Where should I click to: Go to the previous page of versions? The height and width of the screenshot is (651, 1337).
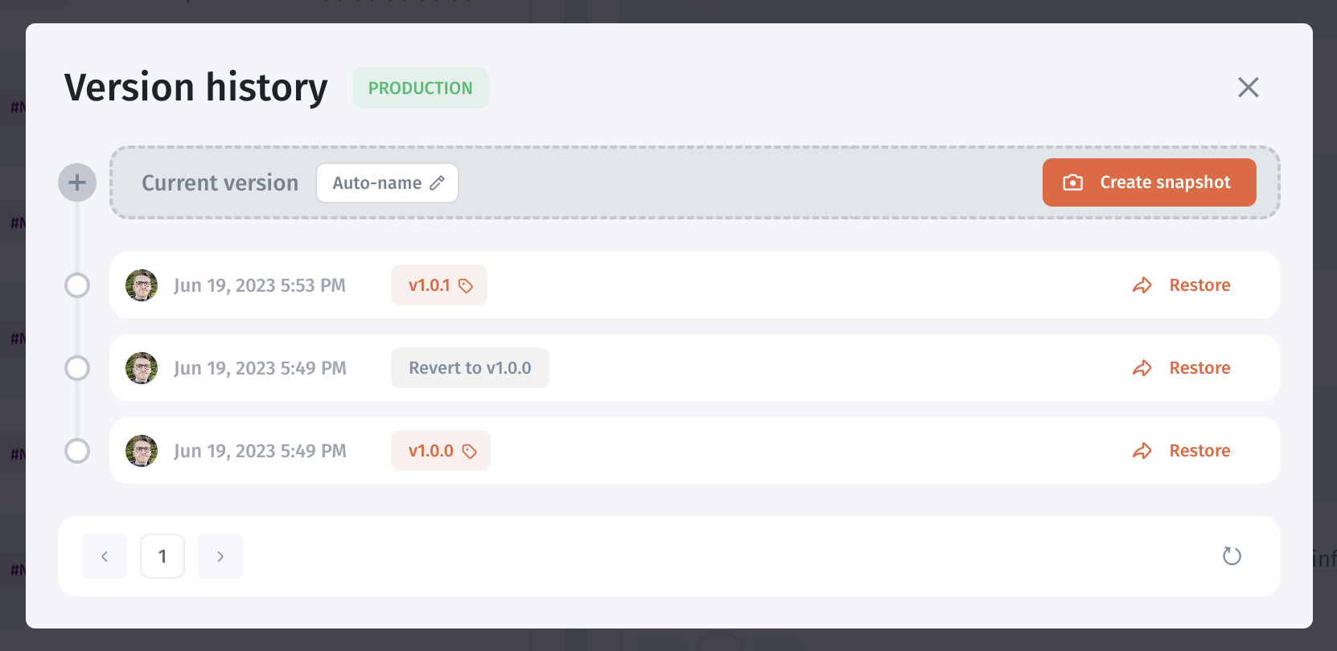(105, 556)
